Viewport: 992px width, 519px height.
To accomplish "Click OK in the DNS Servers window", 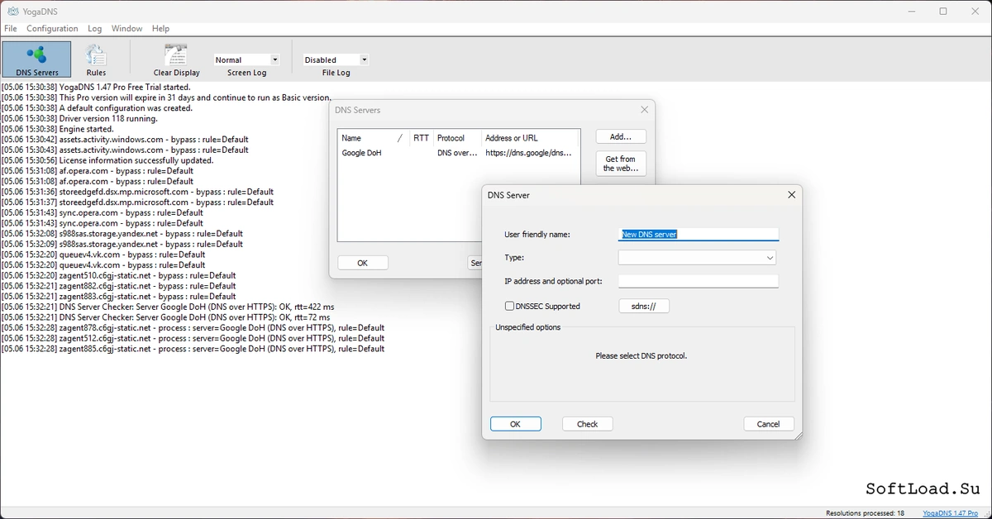I will (362, 263).
